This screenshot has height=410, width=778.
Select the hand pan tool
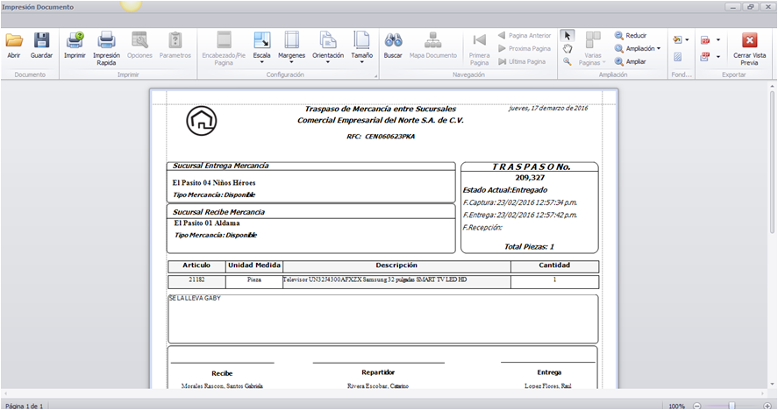pos(567,48)
